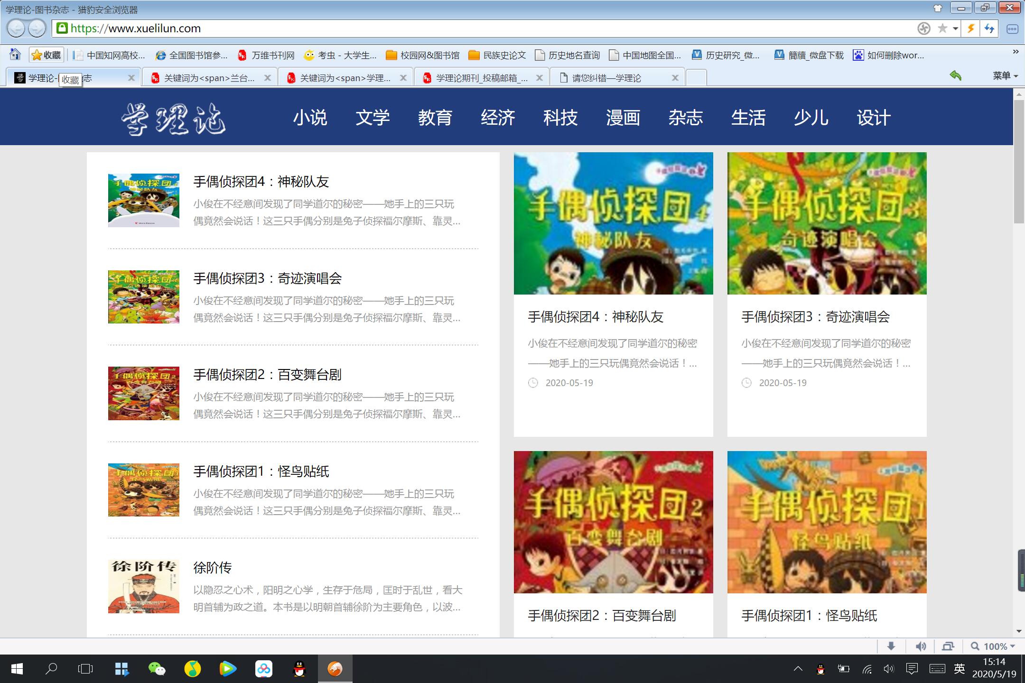Click the skin (T-shirt) icon in title bar
Screen dimensions: 1025x683
pyautogui.click(x=938, y=8)
